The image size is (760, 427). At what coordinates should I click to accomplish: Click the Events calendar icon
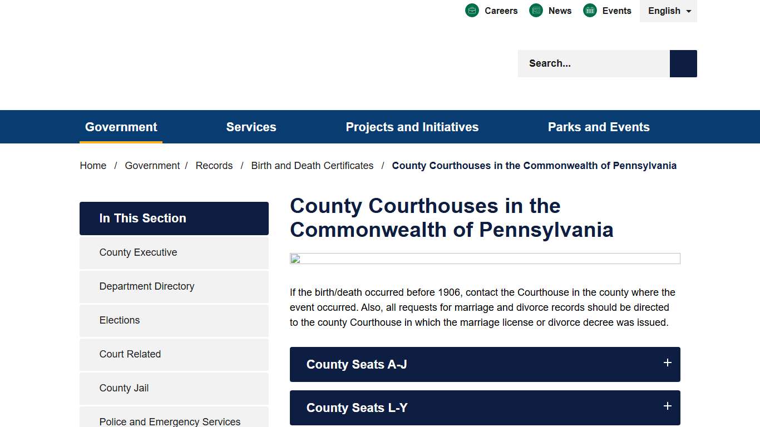[x=589, y=10]
